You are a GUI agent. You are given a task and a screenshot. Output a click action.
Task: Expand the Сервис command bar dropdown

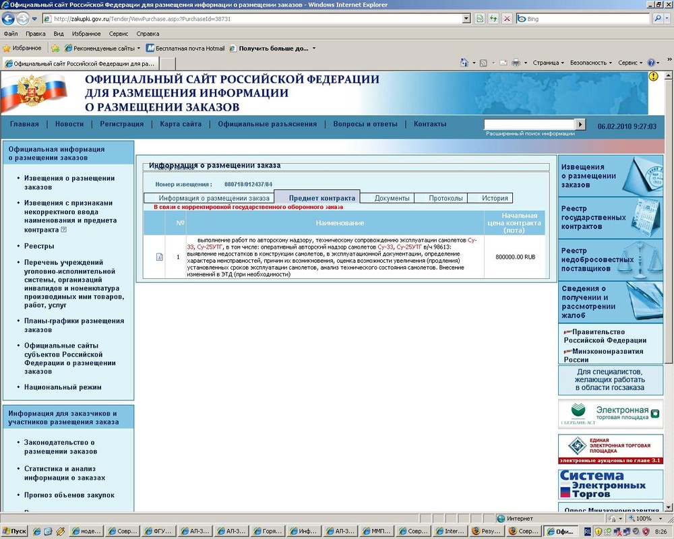click(630, 63)
